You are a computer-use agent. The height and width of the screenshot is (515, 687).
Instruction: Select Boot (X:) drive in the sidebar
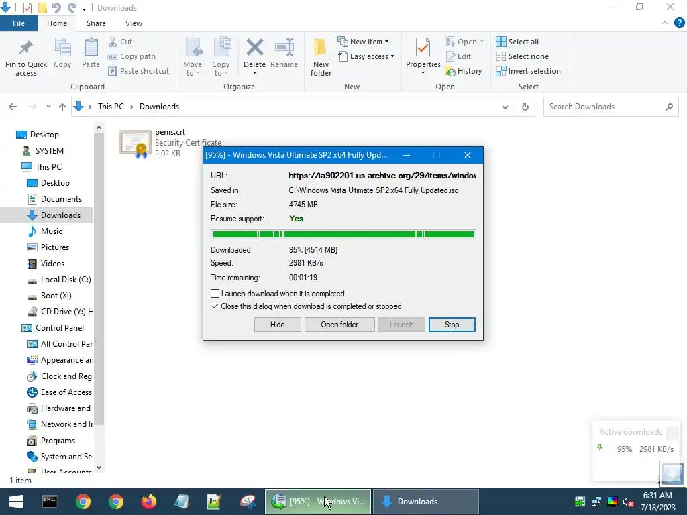50,296
